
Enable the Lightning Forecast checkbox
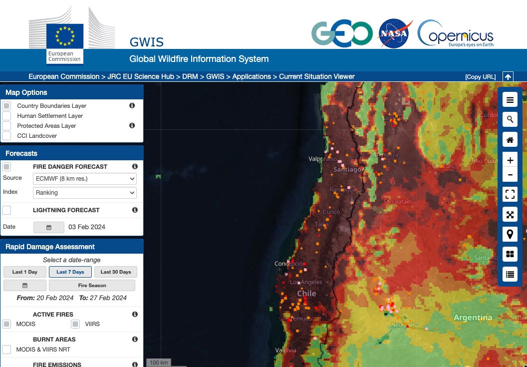pyautogui.click(x=7, y=210)
